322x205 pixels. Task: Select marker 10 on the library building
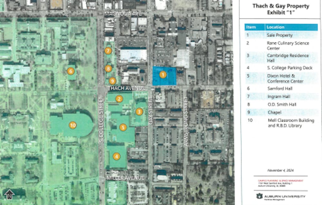click(x=73, y=125)
